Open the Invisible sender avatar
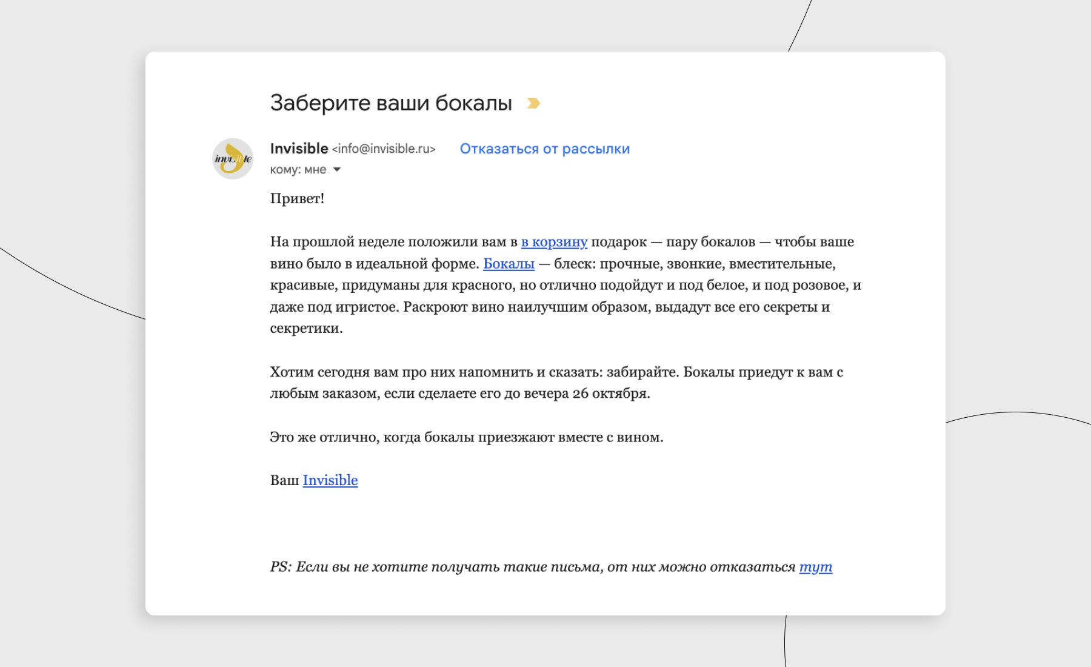This screenshot has height=667, width=1091. tap(233, 159)
